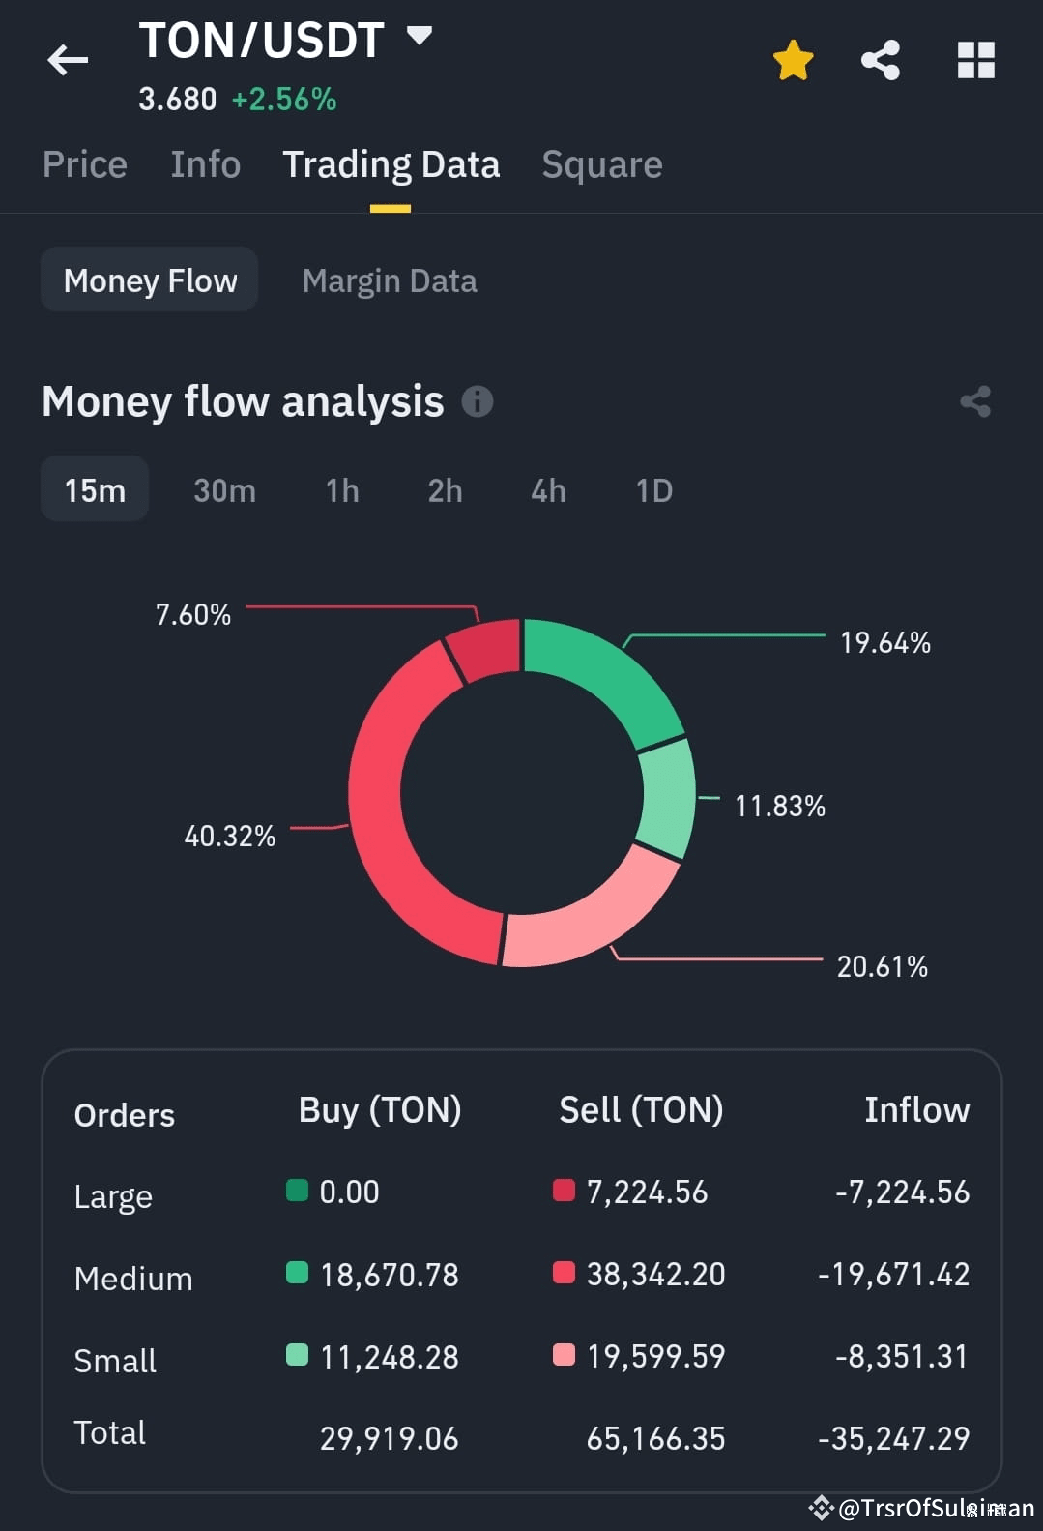Viewport: 1043px width, 1531px height.
Task: Toggle the yellow favorite star
Action: pos(793,60)
